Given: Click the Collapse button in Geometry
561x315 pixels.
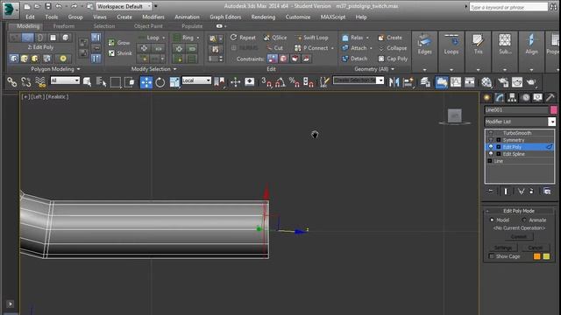Looking at the screenshot, I should tap(393, 48).
